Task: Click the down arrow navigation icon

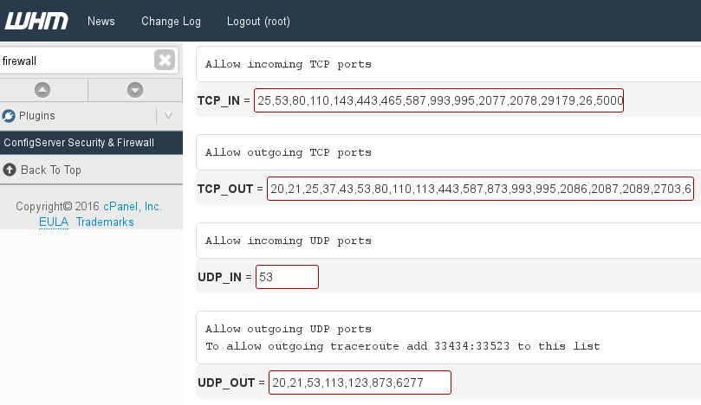Action: tap(135, 90)
